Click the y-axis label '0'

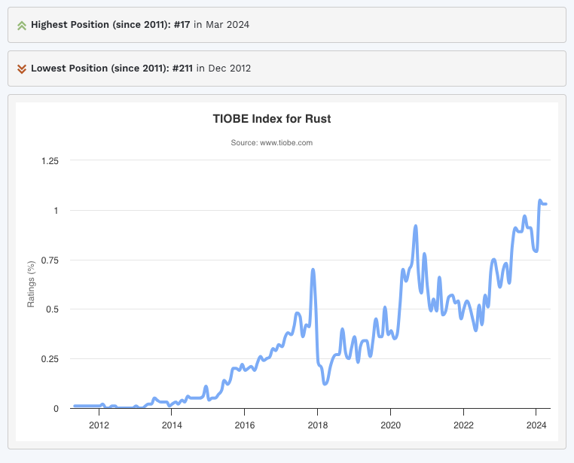[x=56, y=409]
